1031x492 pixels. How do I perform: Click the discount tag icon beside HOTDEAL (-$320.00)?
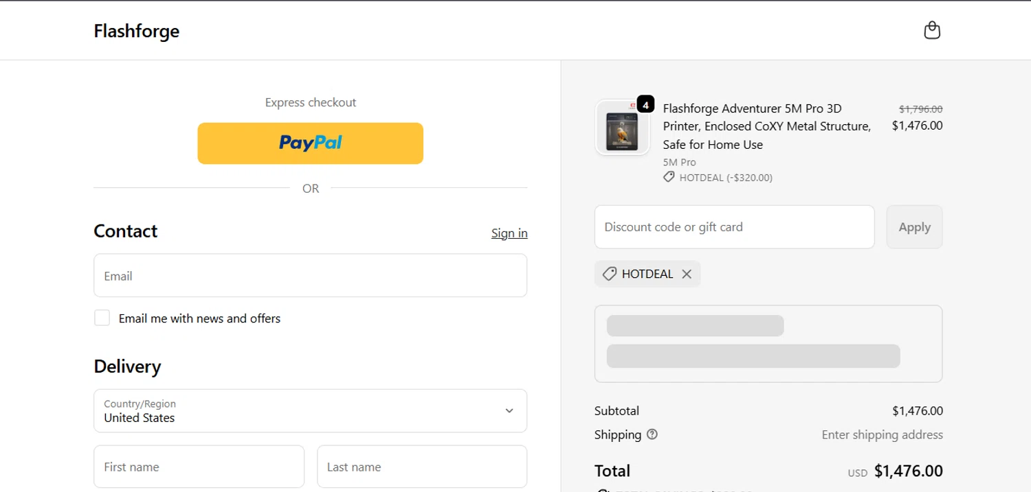pyautogui.click(x=669, y=178)
